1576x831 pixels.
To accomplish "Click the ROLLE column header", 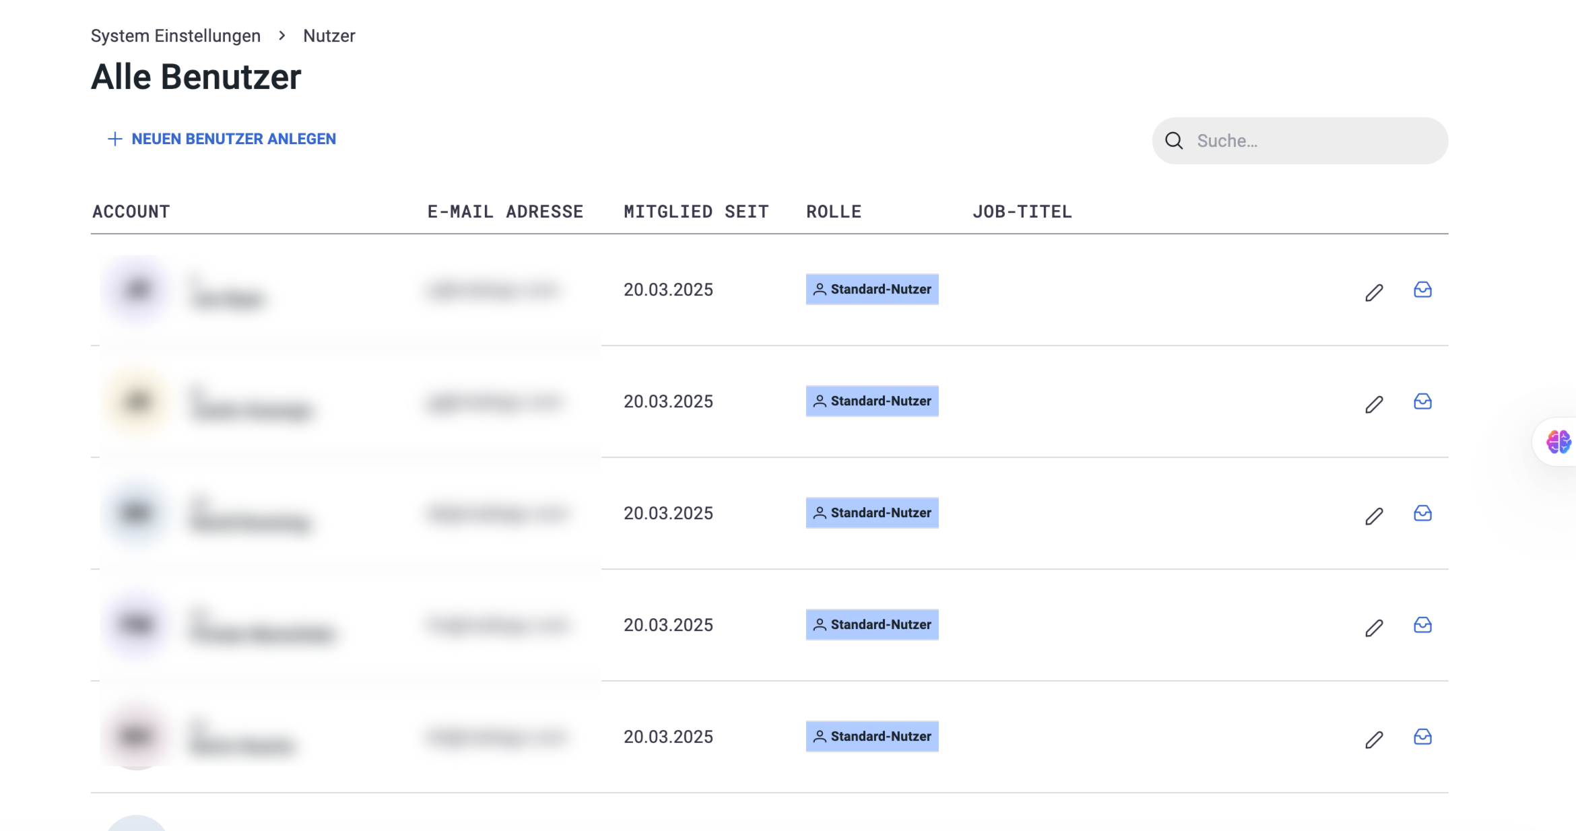I will [x=834, y=211].
